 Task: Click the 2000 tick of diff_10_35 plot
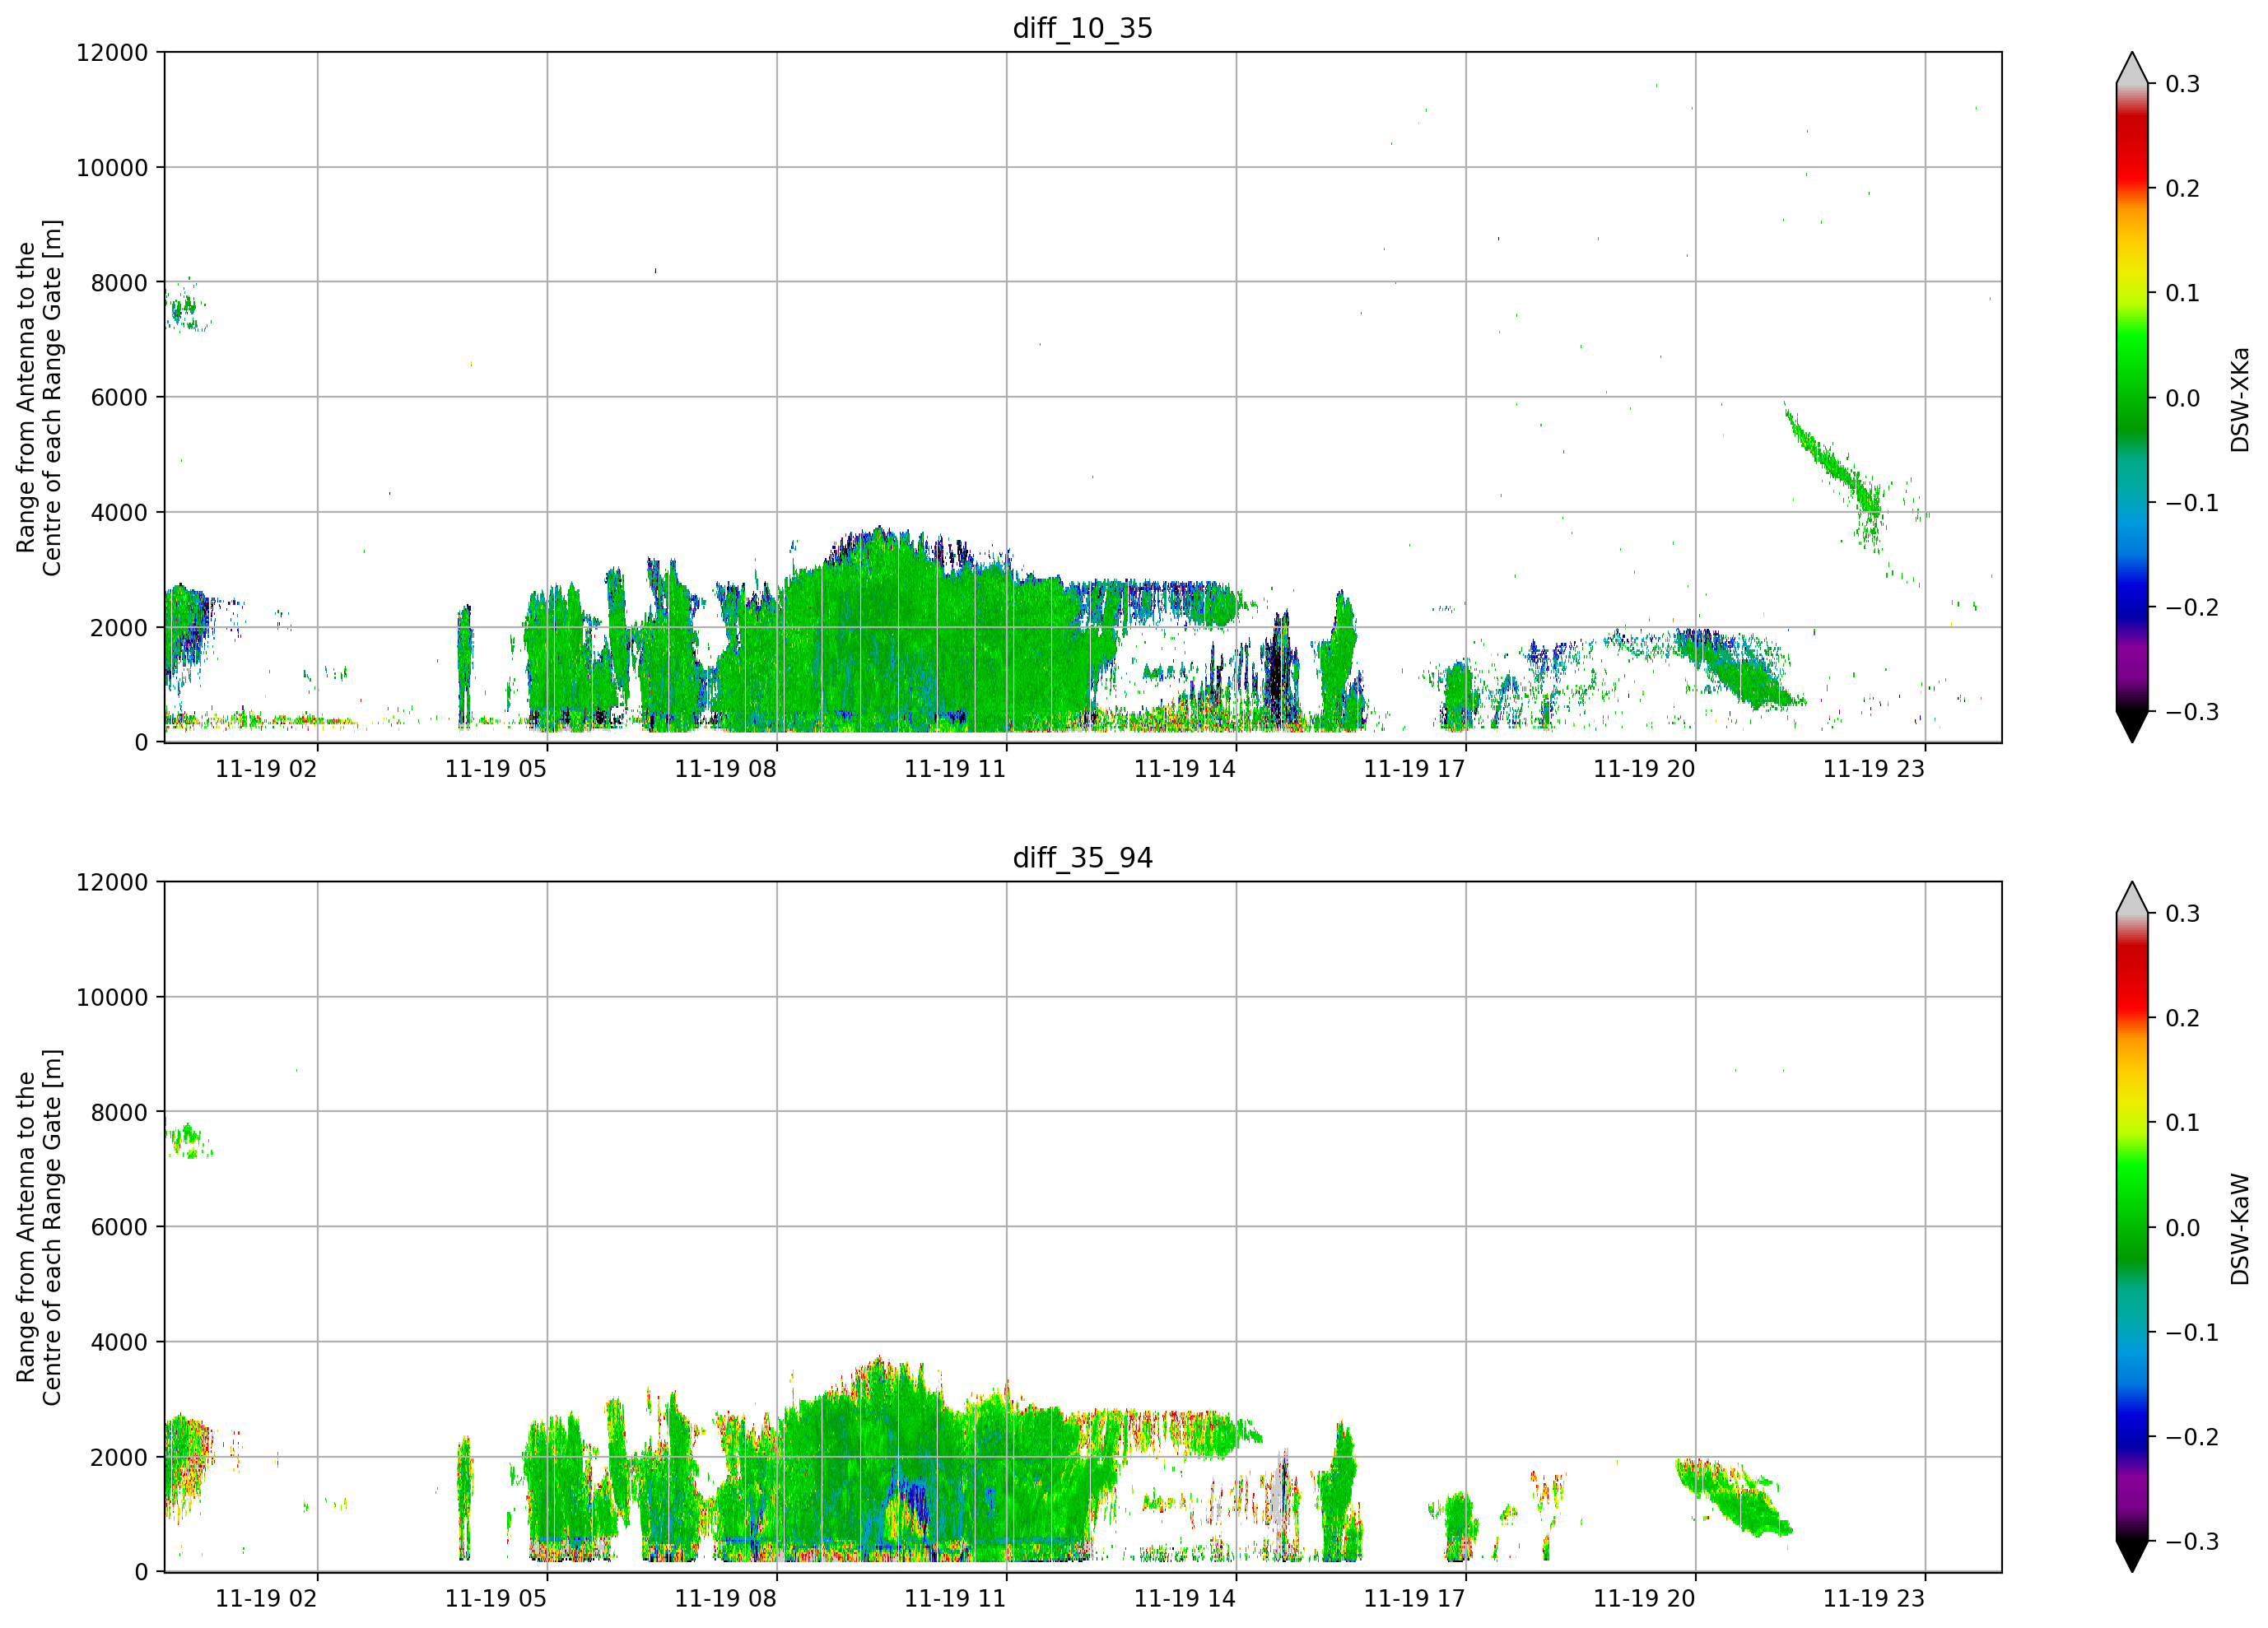click(119, 627)
